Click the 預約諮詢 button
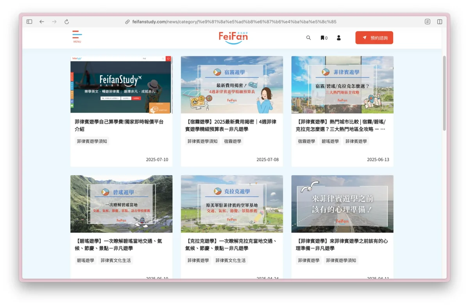This screenshot has width=469, height=307. click(x=374, y=38)
